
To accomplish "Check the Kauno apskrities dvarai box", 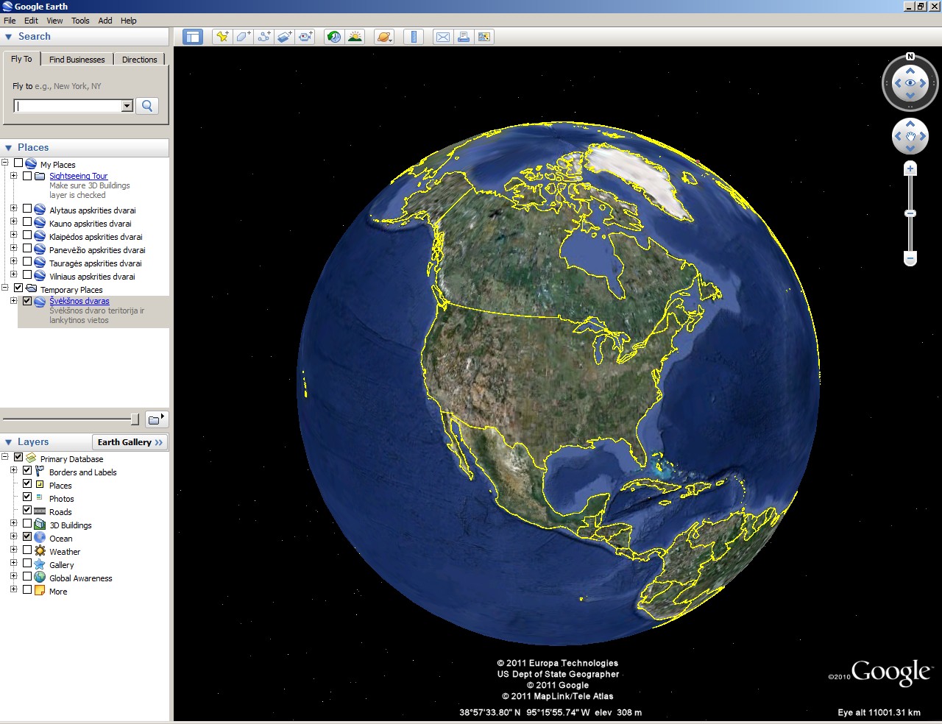I will pyautogui.click(x=27, y=222).
